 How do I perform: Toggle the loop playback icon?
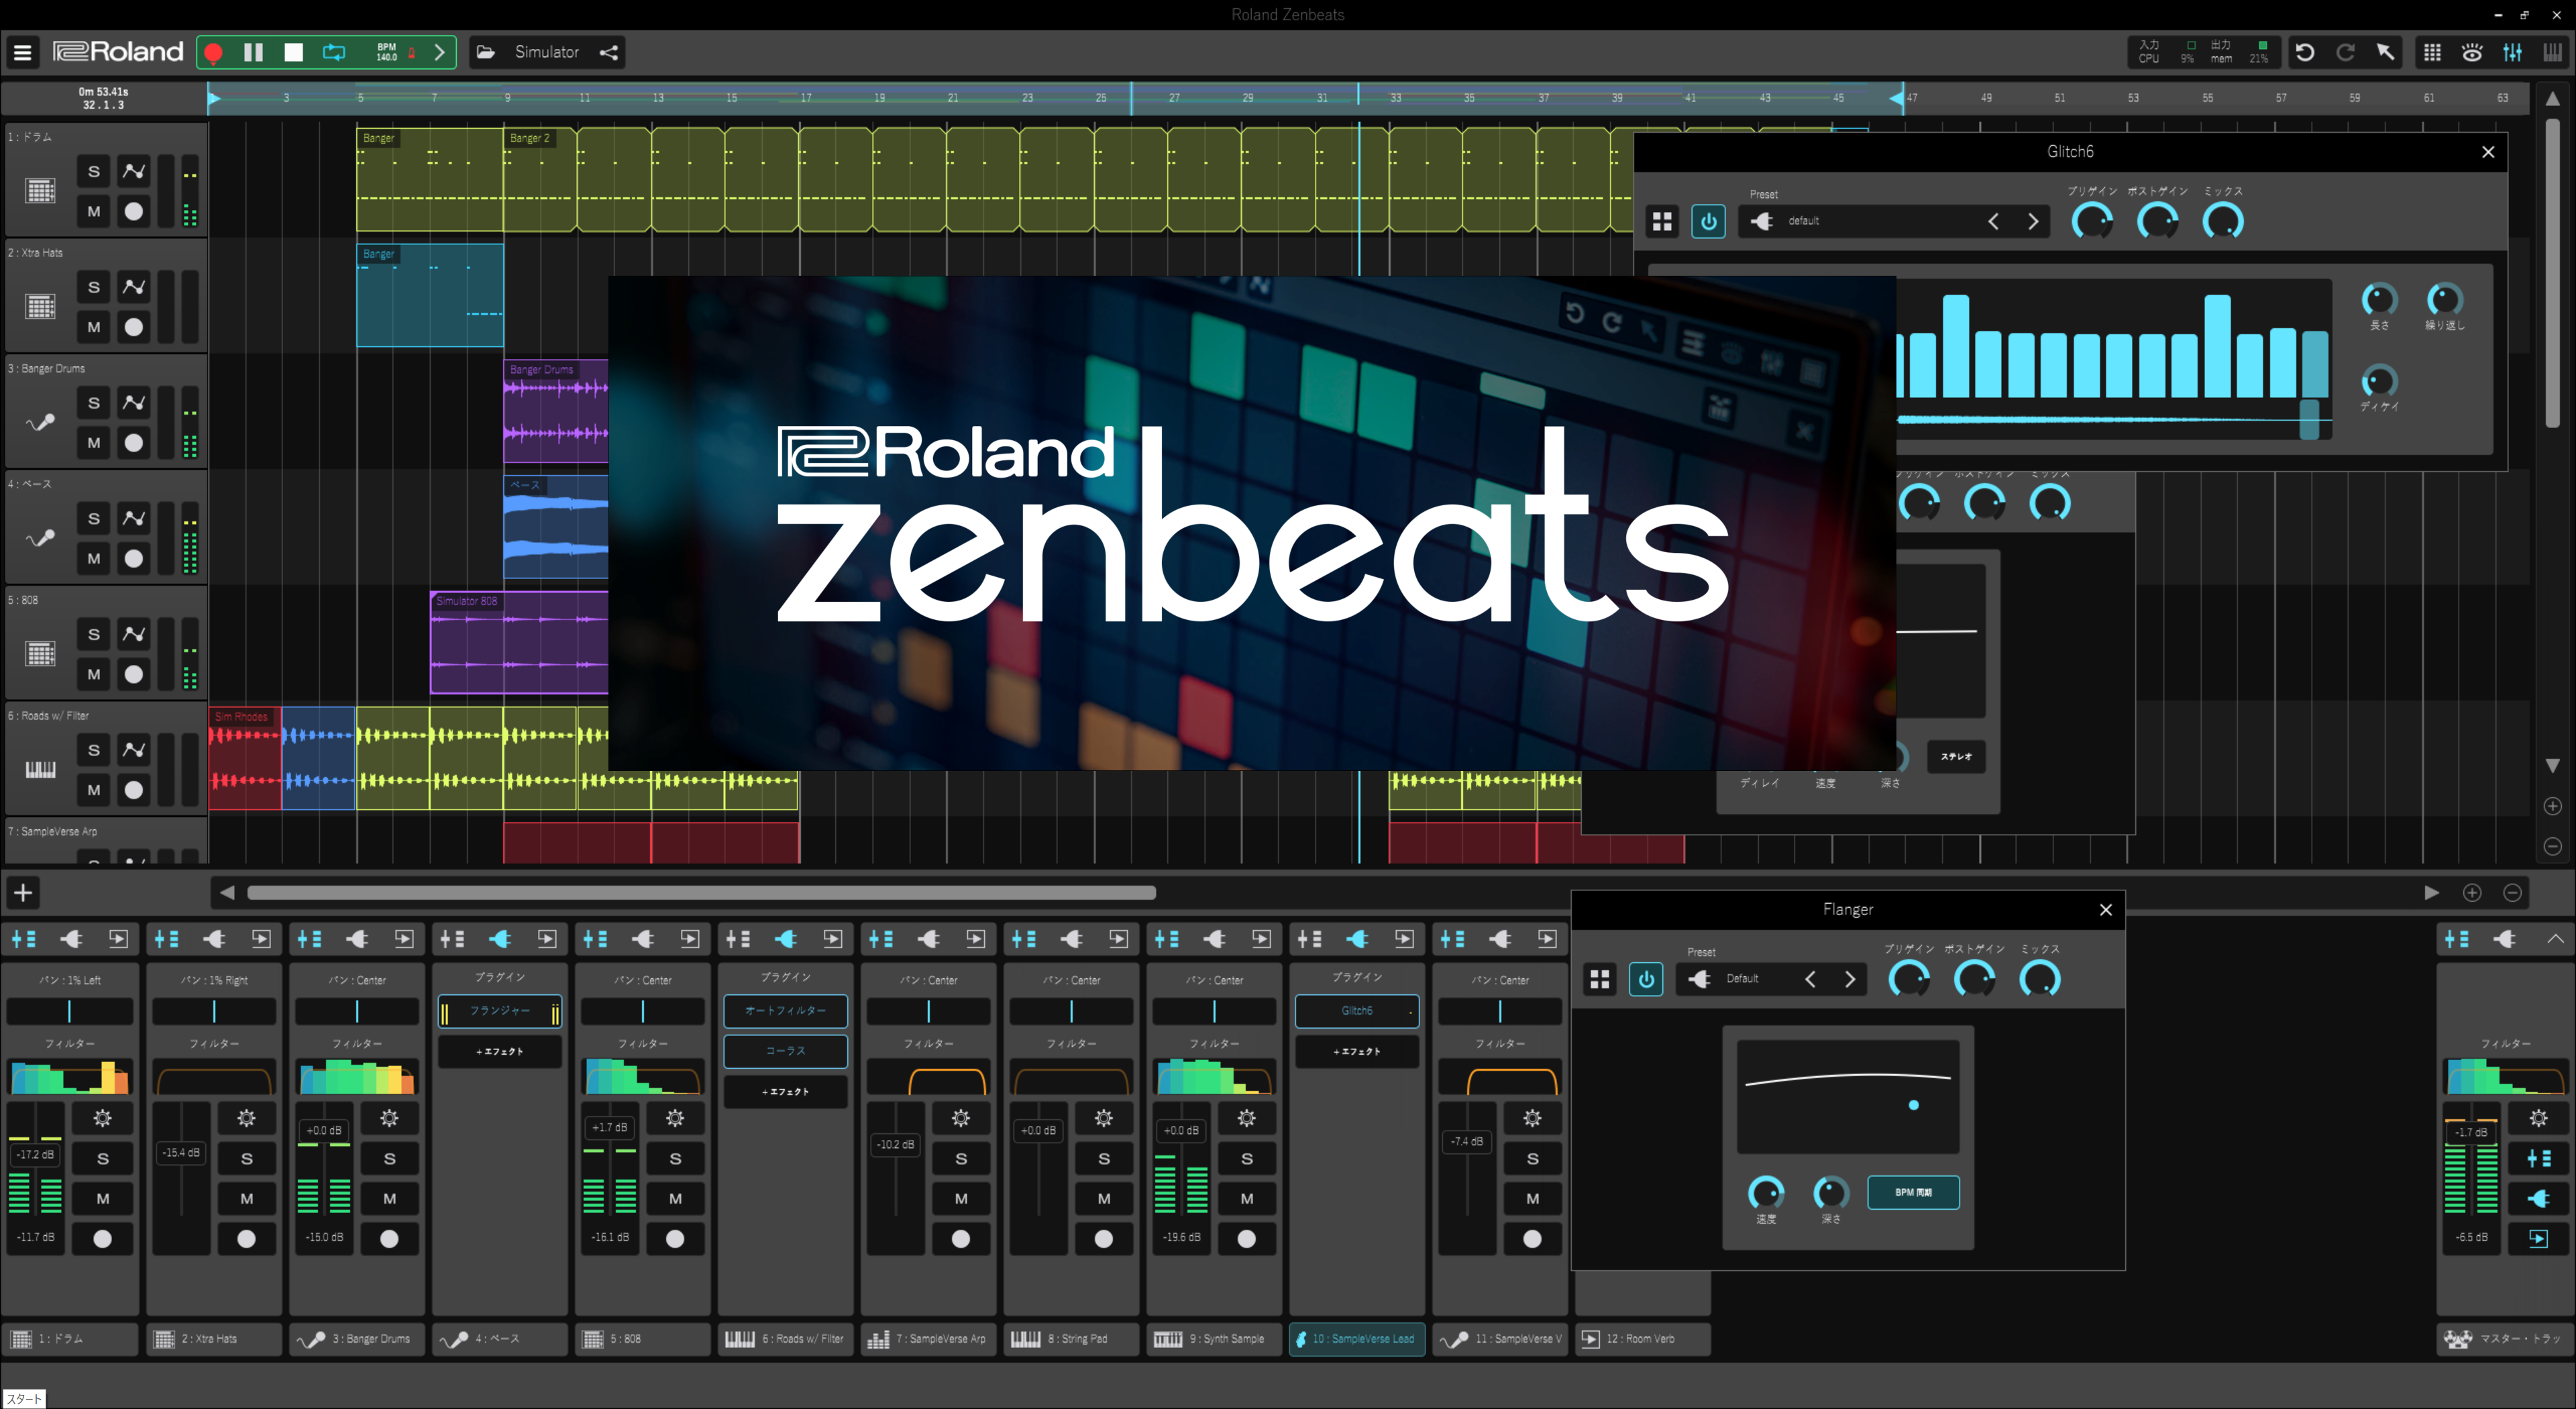(x=334, y=52)
